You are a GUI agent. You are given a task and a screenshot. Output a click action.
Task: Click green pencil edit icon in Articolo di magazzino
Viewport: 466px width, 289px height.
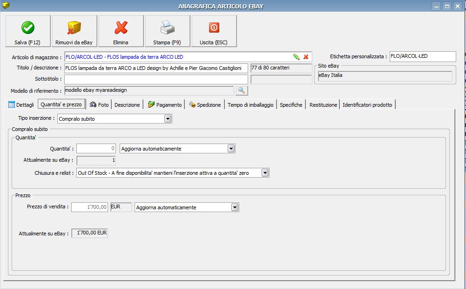(x=296, y=57)
